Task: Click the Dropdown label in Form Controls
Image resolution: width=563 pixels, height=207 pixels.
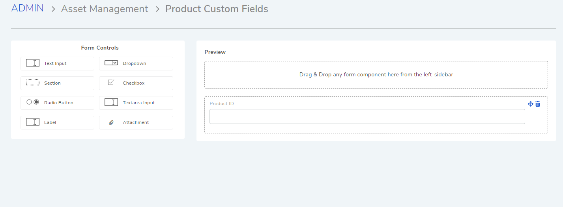Action: [135, 63]
